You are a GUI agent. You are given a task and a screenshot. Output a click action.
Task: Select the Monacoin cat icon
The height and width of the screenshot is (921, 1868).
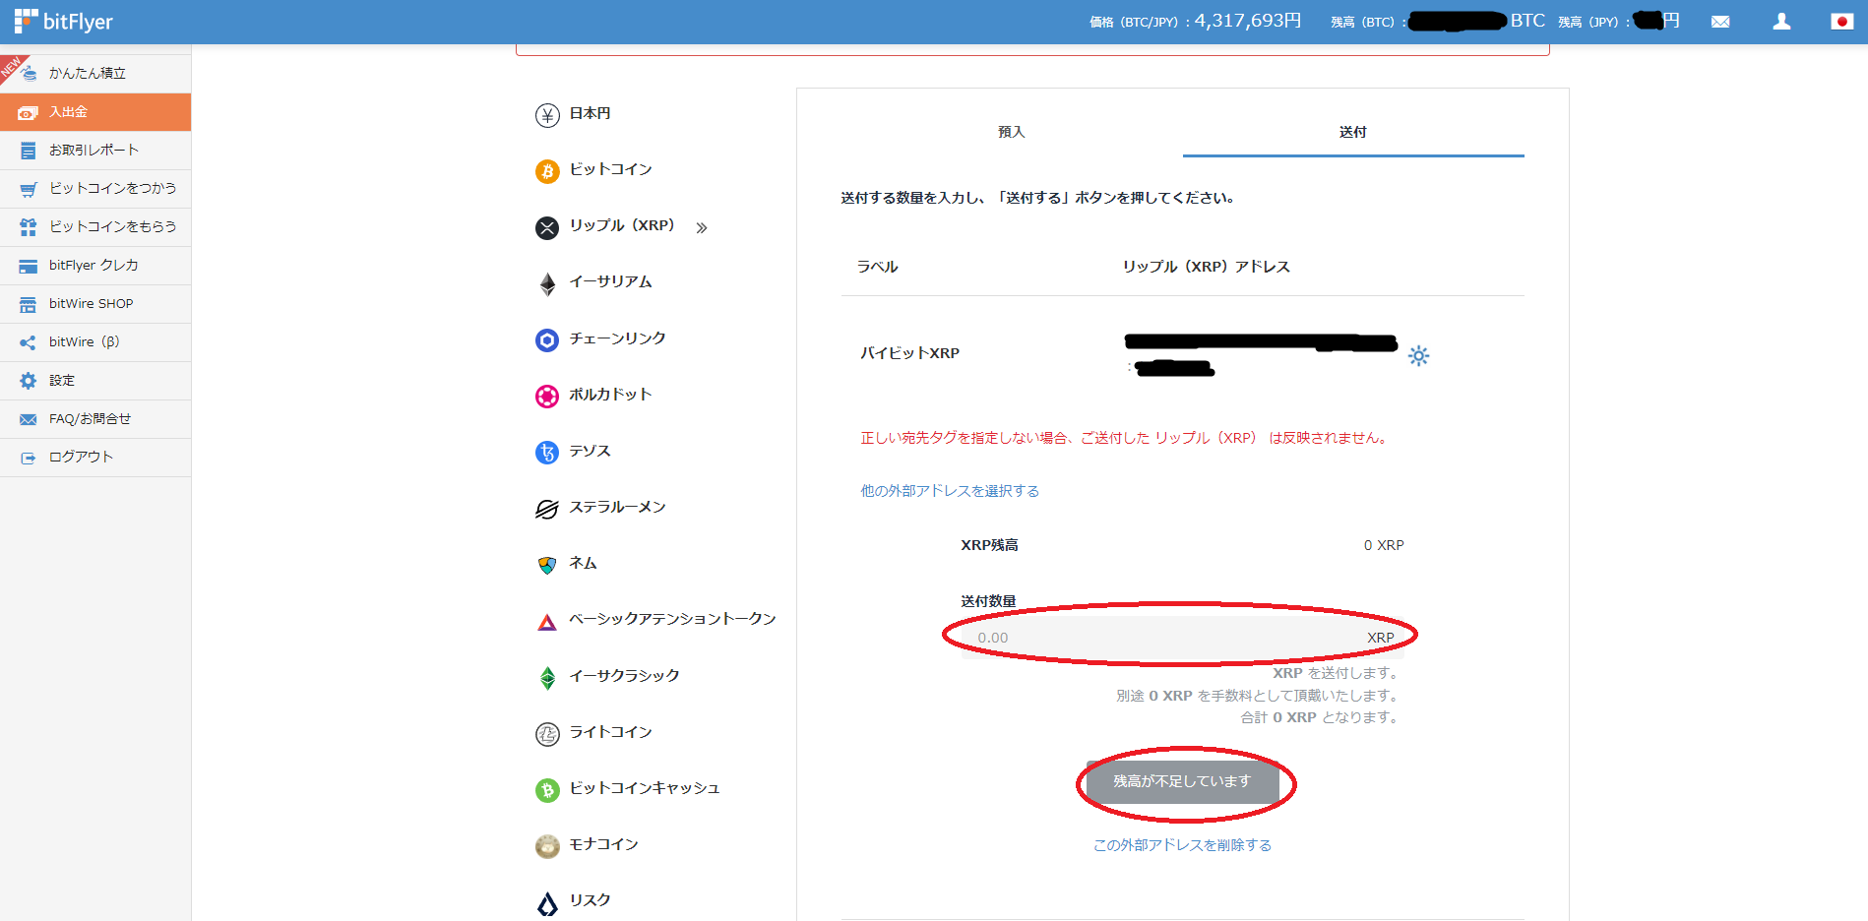point(547,845)
